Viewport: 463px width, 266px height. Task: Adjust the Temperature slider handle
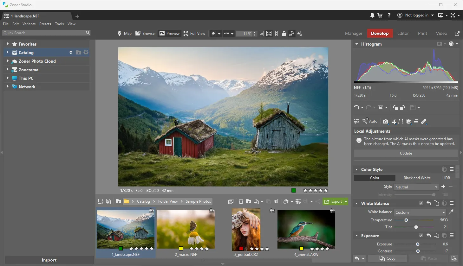[x=406, y=220]
